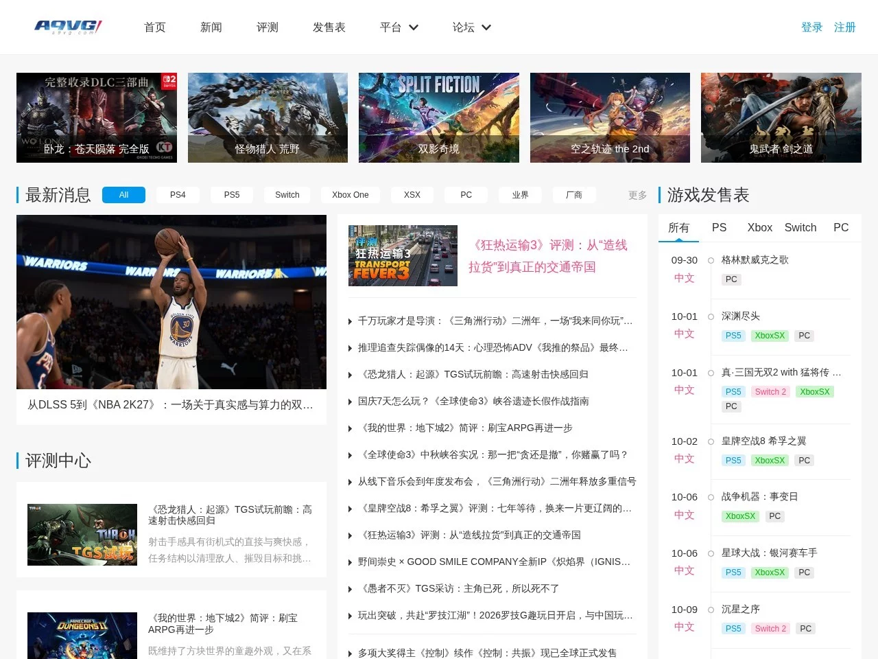Switch release list to PS tab
Viewport: 878px width, 659px height.
[719, 228]
